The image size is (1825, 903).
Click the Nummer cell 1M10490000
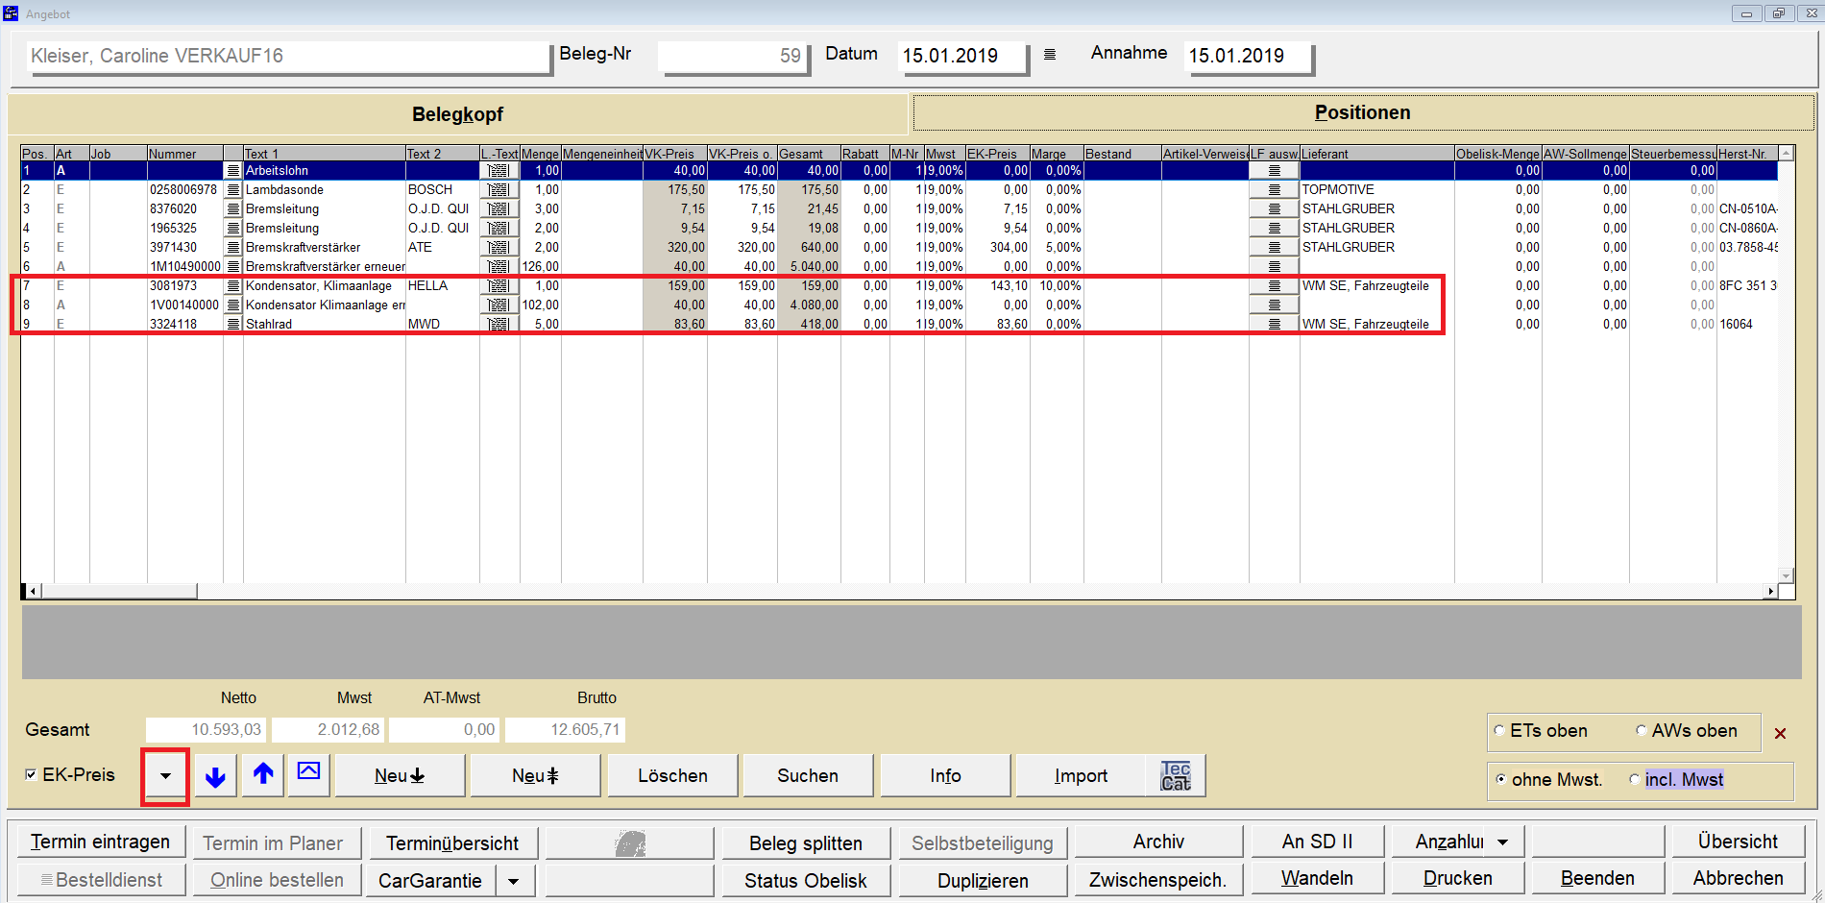tap(184, 267)
